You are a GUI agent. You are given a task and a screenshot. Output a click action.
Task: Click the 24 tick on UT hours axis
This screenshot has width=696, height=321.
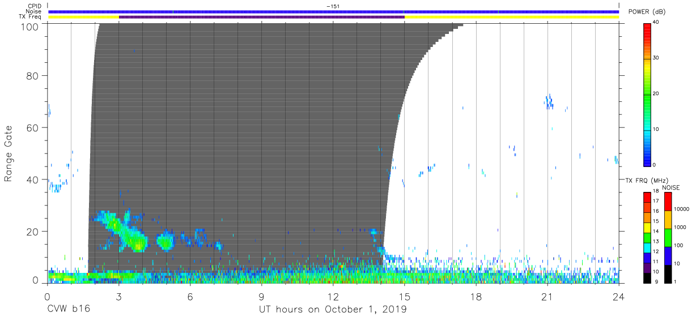[618, 297]
